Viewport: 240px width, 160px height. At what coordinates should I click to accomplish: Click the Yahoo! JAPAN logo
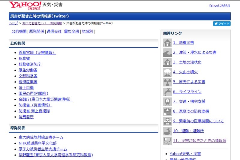point(25,5)
